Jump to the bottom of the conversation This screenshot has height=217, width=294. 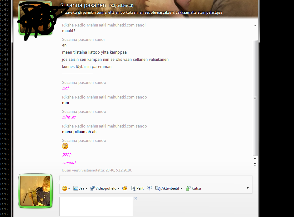click(x=255, y=164)
